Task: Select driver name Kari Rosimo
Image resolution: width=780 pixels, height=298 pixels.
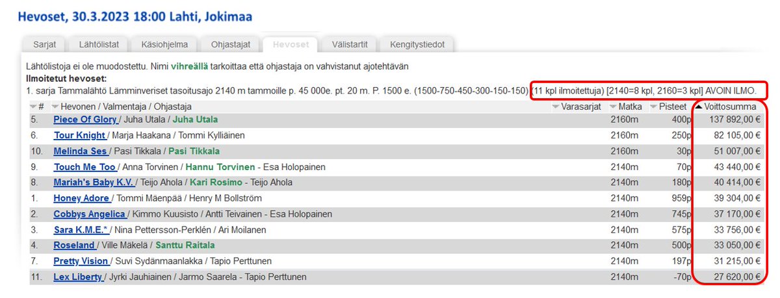Action: click(216, 182)
